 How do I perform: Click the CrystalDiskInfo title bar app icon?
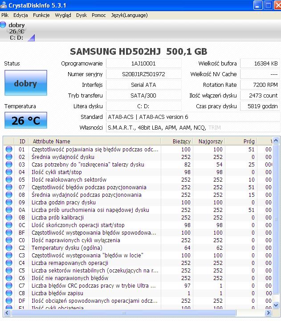[x=4, y=5]
